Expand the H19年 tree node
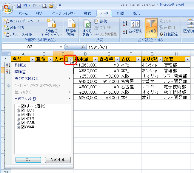Image resolution: width=194 pixels, height=173 pixels. coord(18,115)
